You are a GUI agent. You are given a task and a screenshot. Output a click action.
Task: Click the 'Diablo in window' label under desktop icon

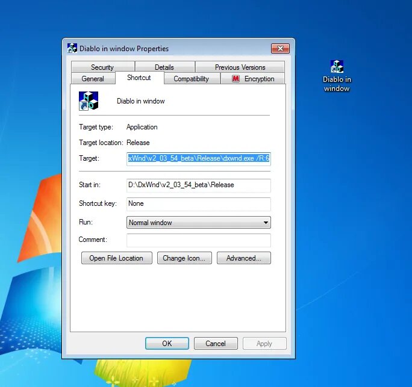(337, 84)
